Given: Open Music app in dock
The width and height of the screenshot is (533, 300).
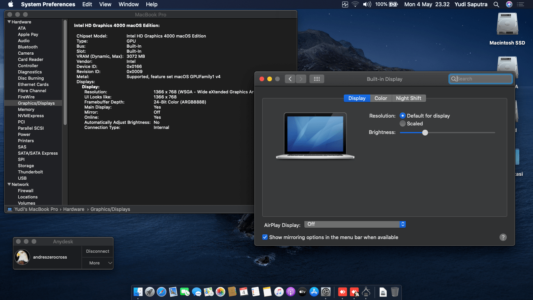Looking at the screenshot, I should [279, 292].
